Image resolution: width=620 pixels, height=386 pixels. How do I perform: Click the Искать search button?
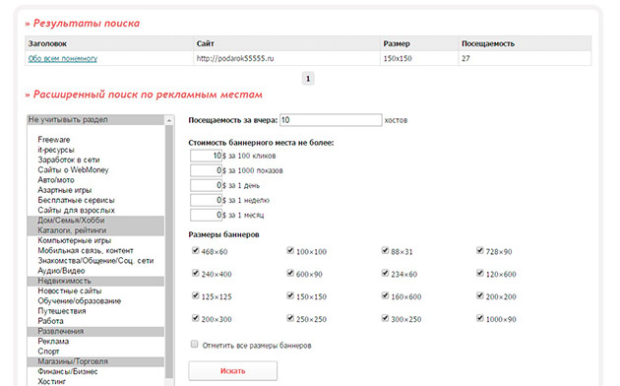(232, 371)
